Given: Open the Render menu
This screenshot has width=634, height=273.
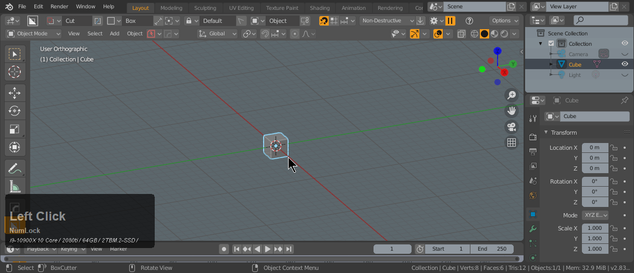Looking at the screenshot, I should point(59,7).
